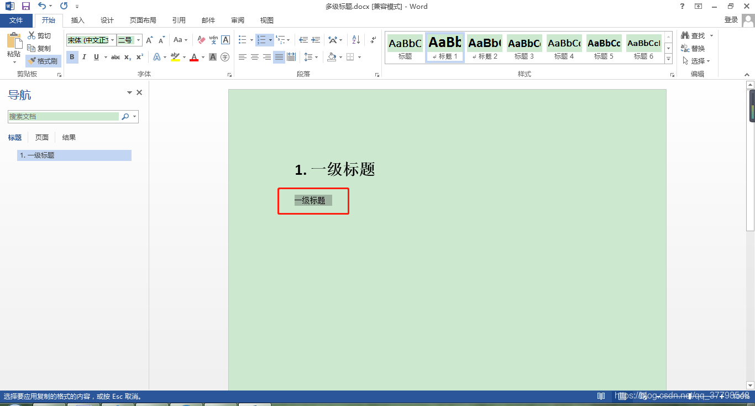755x406 pixels.
Task: Select the '1. 一级标题' navigation heading
Action: [x=74, y=155]
